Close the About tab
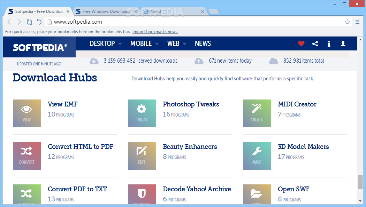Viewport: 366px width, 207px height. [203, 11]
